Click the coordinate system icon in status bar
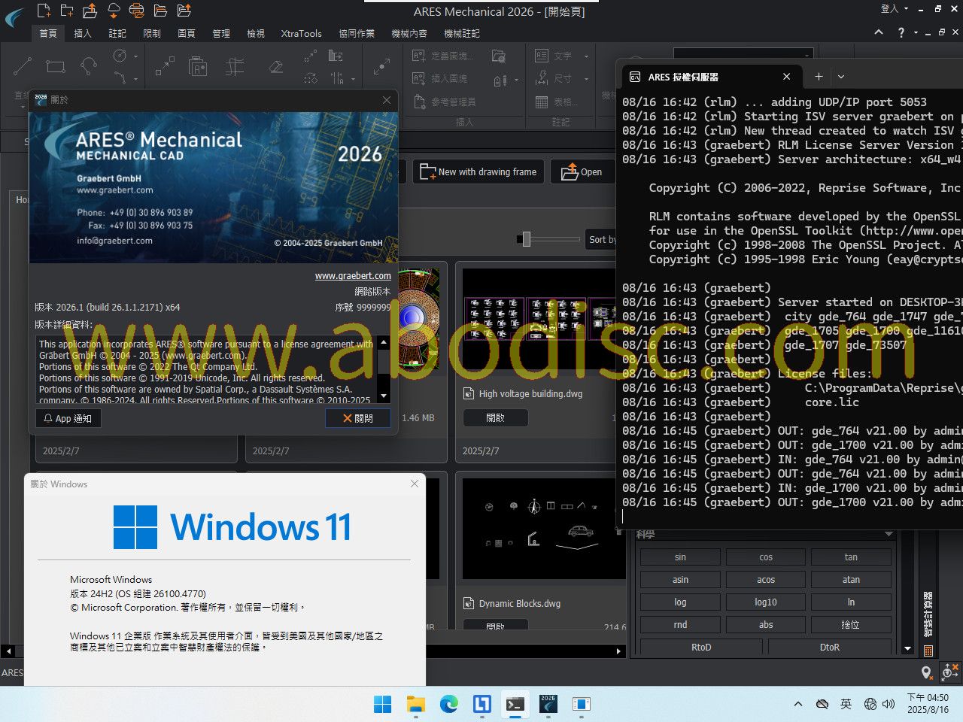 tap(949, 671)
